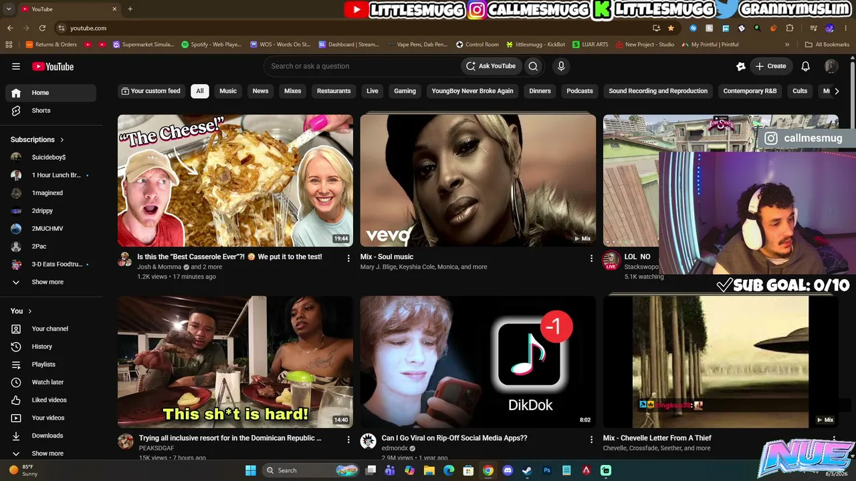This screenshot has width=856, height=481.
Task: Show more subscriptions
Action: 51,282
